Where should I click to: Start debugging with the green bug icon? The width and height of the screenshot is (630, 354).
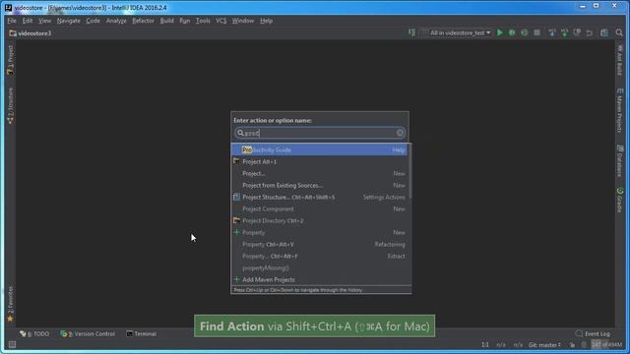click(512, 32)
